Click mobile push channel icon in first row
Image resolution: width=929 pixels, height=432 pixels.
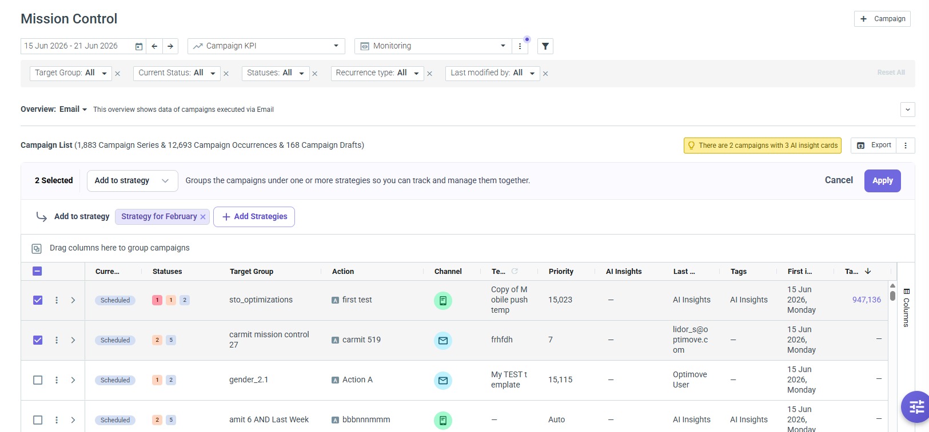[442, 300]
